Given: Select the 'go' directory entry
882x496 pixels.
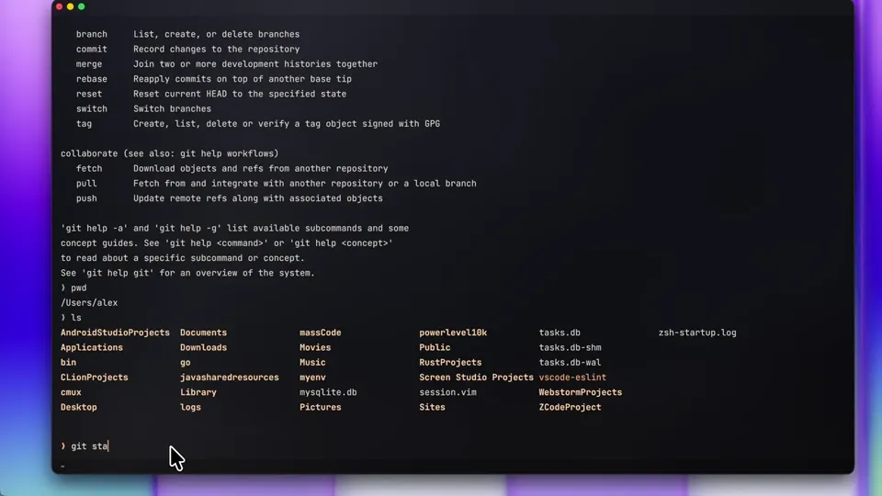Looking at the screenshot, I should point(185,362).
